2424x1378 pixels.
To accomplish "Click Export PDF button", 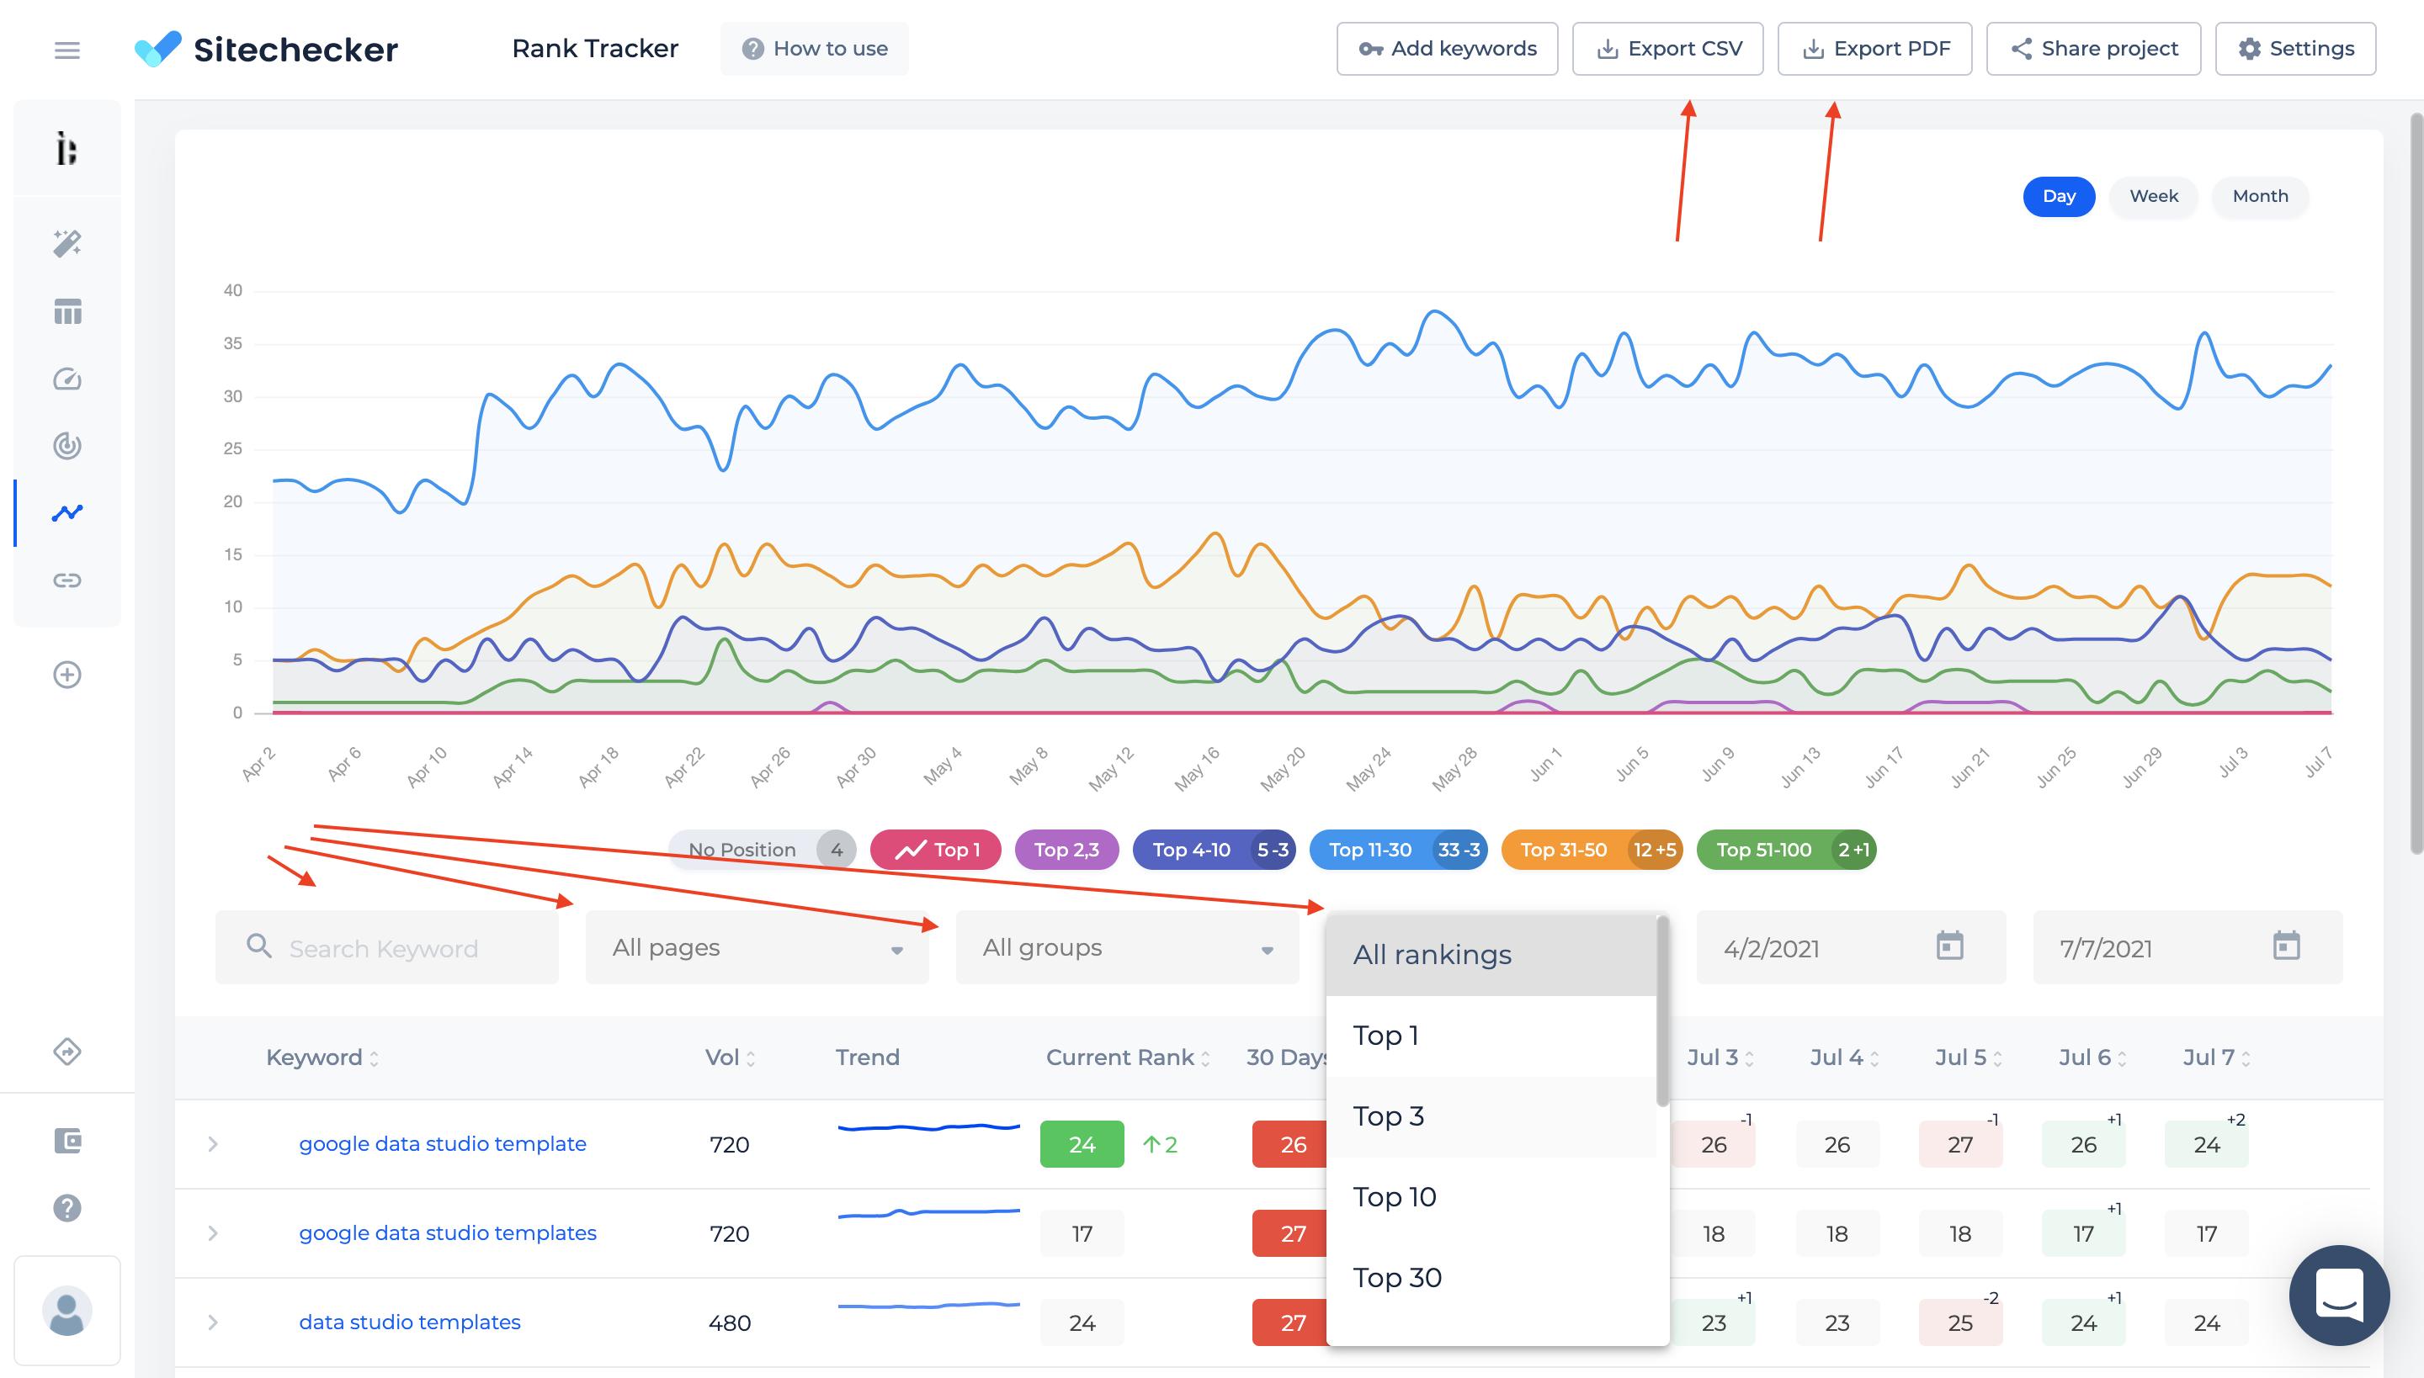I will pyautogui.click(x=1875, y=48).
